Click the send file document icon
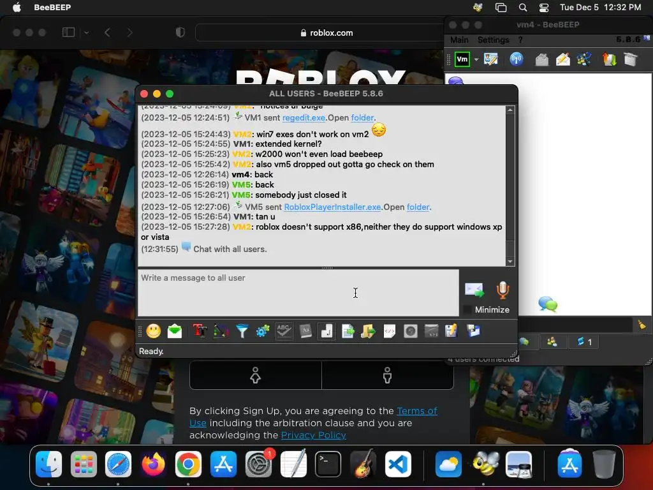The image size is (653, 490). coord(348,331)
